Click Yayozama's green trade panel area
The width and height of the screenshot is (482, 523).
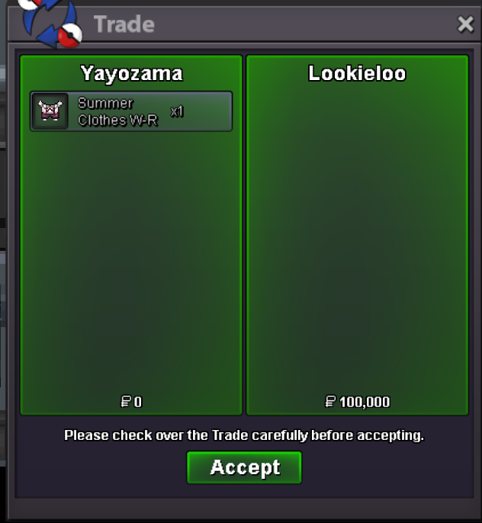point(131,260)
